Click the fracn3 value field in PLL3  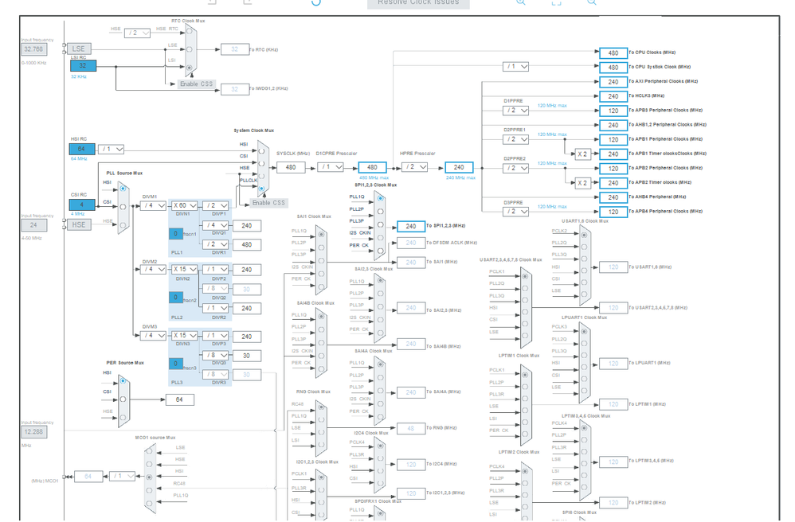176,363
